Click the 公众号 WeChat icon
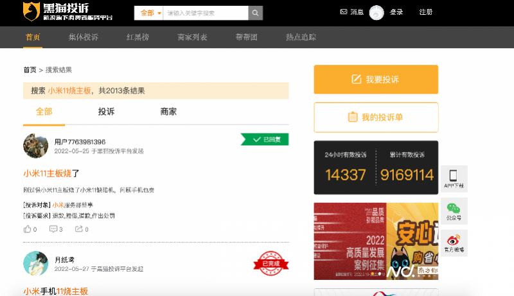Image resolution: width=514 pixels, height=296 pixels. pyautogui.click(x=454, y=211)
